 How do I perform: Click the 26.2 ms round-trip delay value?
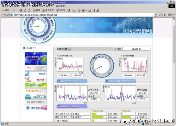tap(94, 93)
